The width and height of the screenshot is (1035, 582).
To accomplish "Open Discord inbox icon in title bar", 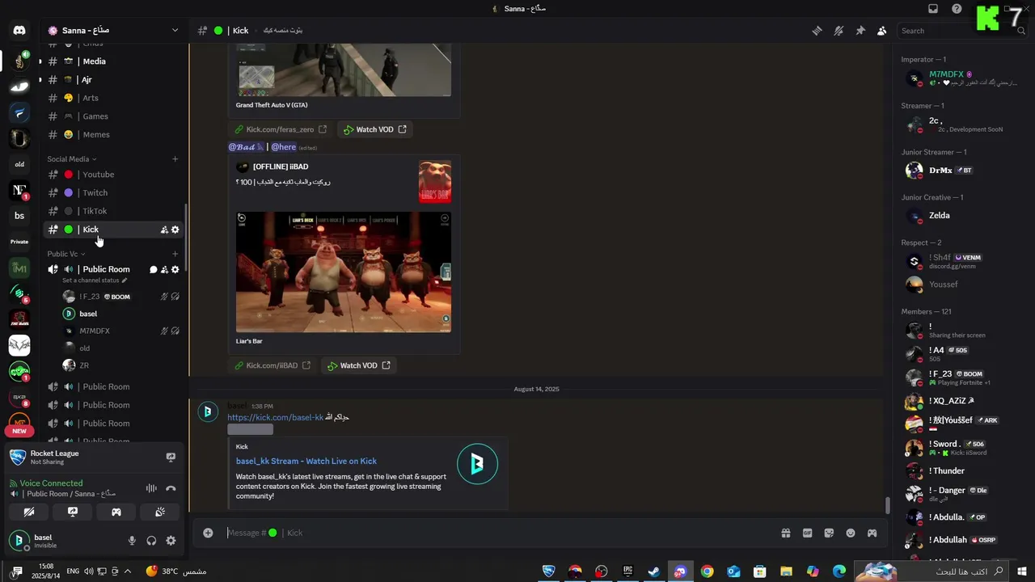I will pyautogui.click(x=933, y=9).
